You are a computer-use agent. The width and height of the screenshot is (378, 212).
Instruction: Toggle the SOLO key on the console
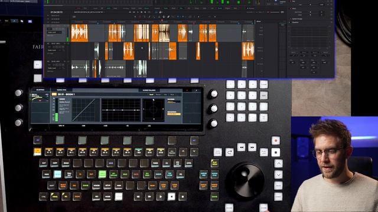[x=125, y=174]
